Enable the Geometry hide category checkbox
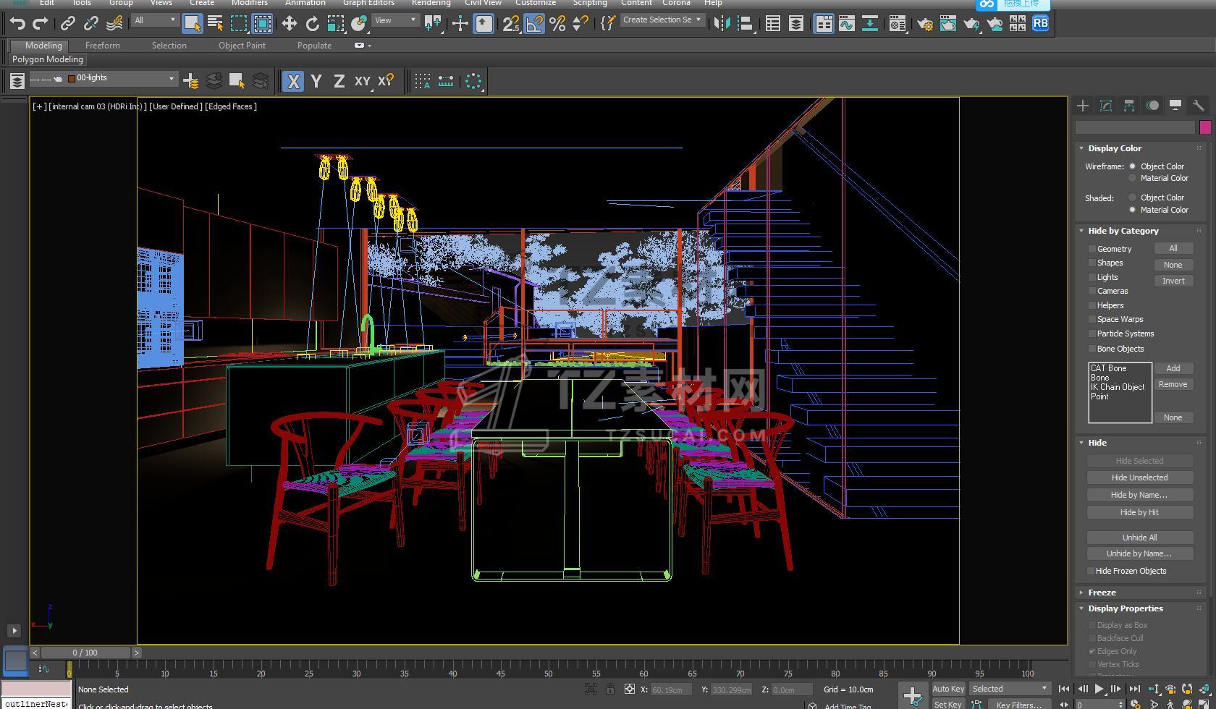1216x709 pixels. click(1092, 249)
